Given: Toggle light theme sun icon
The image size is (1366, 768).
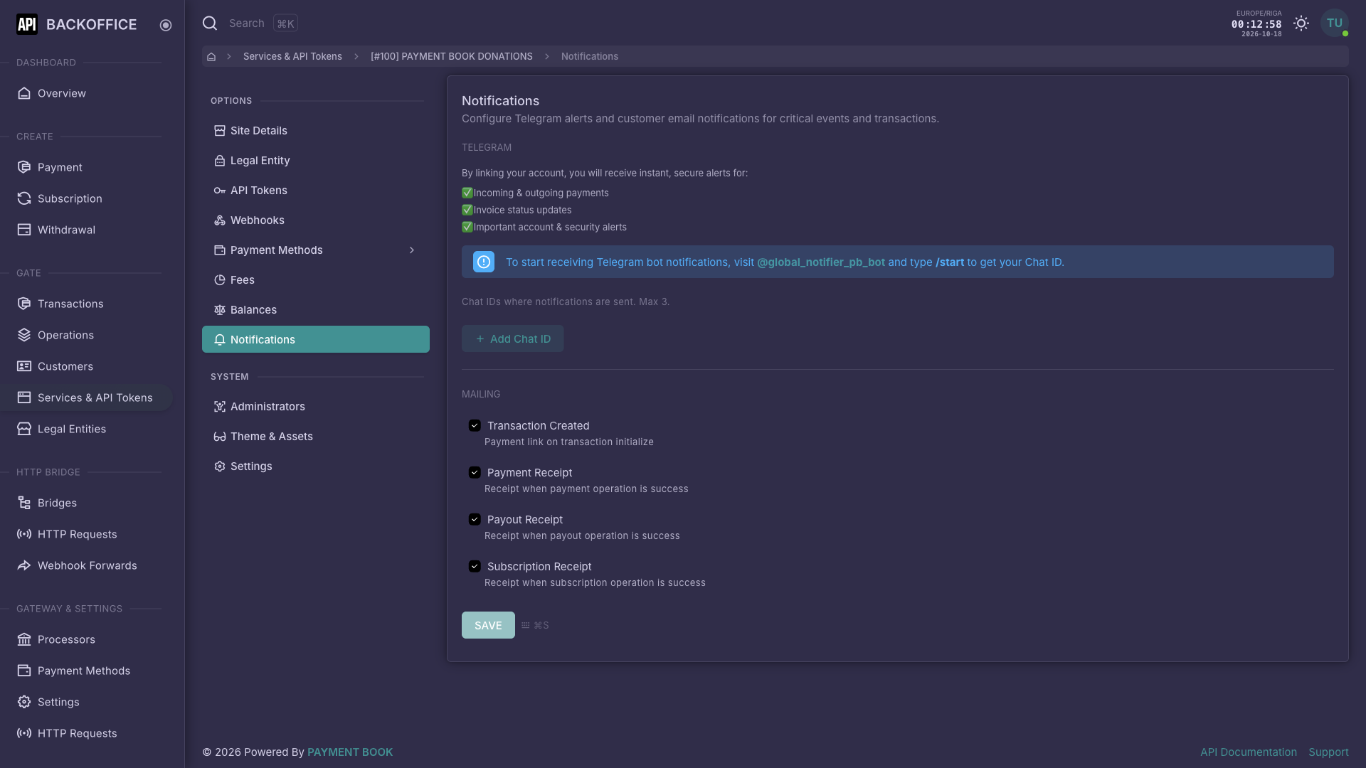Looking at the screenshot, I should (x=1301, y=23).
